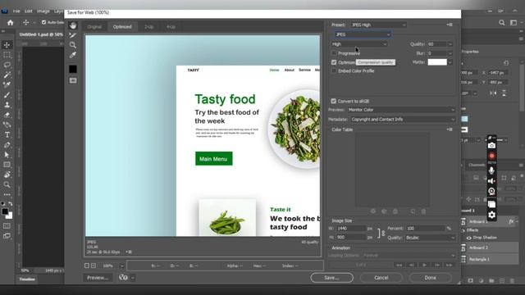Open the Metadata Copyright and Contact Info dropdown
Image resolution: width=525 pixels, height=295 pixels.
[403, 120]
